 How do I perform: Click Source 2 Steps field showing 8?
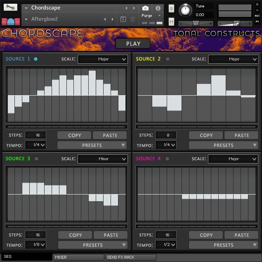click(x=166, y=135)
